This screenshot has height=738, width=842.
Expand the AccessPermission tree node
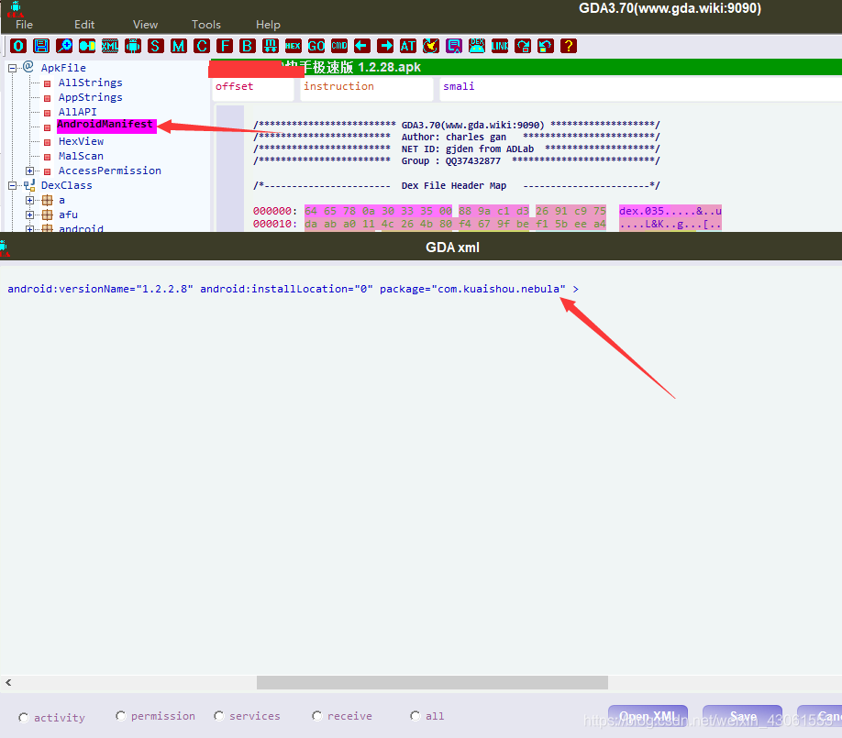pos(30,171)
